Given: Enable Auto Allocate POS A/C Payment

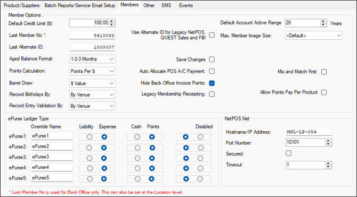Looking at the screenshot, I should 212,71.
